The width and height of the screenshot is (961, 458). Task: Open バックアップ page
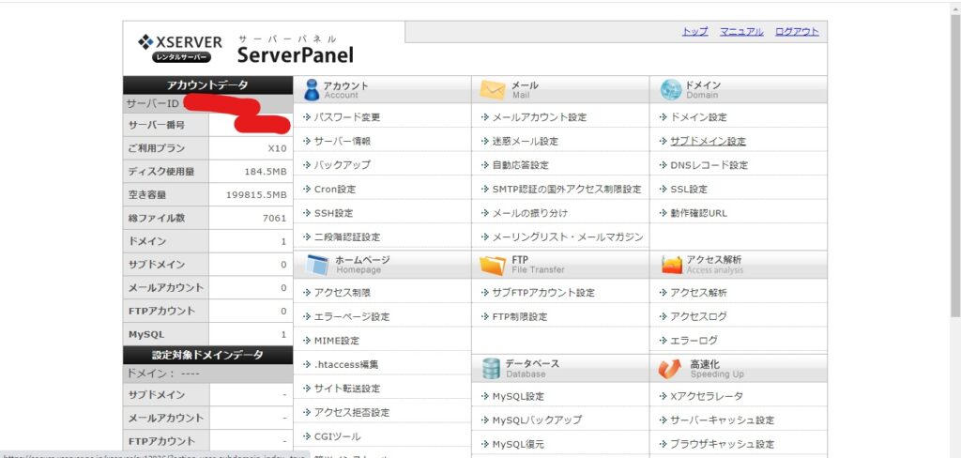coord(342,165)
